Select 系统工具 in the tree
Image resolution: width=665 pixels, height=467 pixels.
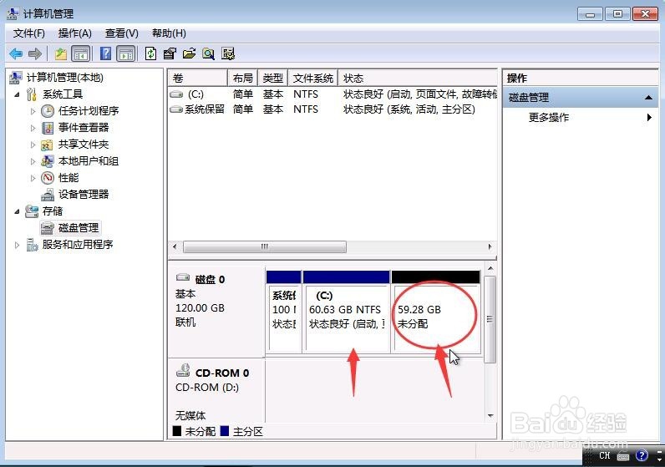(63, 94)
